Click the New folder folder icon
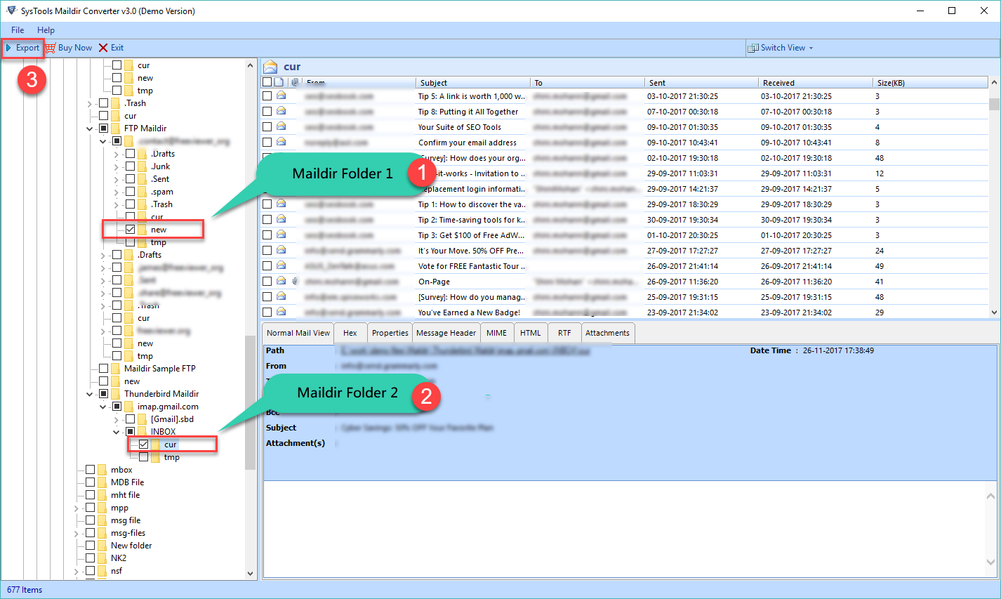The image size is (1001, 599). [102, 546]
